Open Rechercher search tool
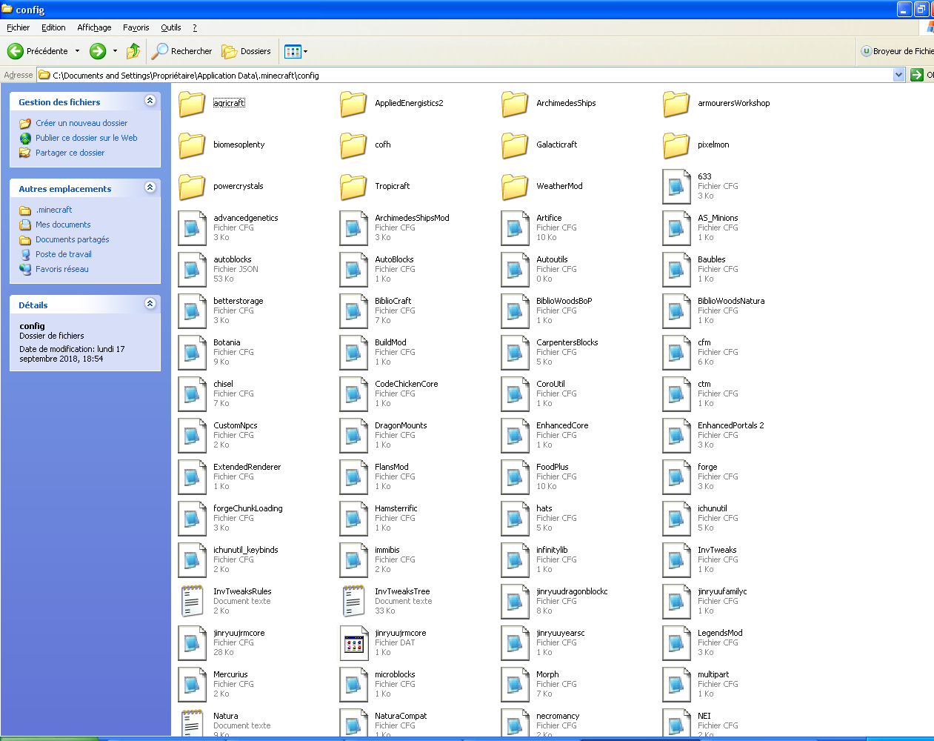 [x=182, y=51]
